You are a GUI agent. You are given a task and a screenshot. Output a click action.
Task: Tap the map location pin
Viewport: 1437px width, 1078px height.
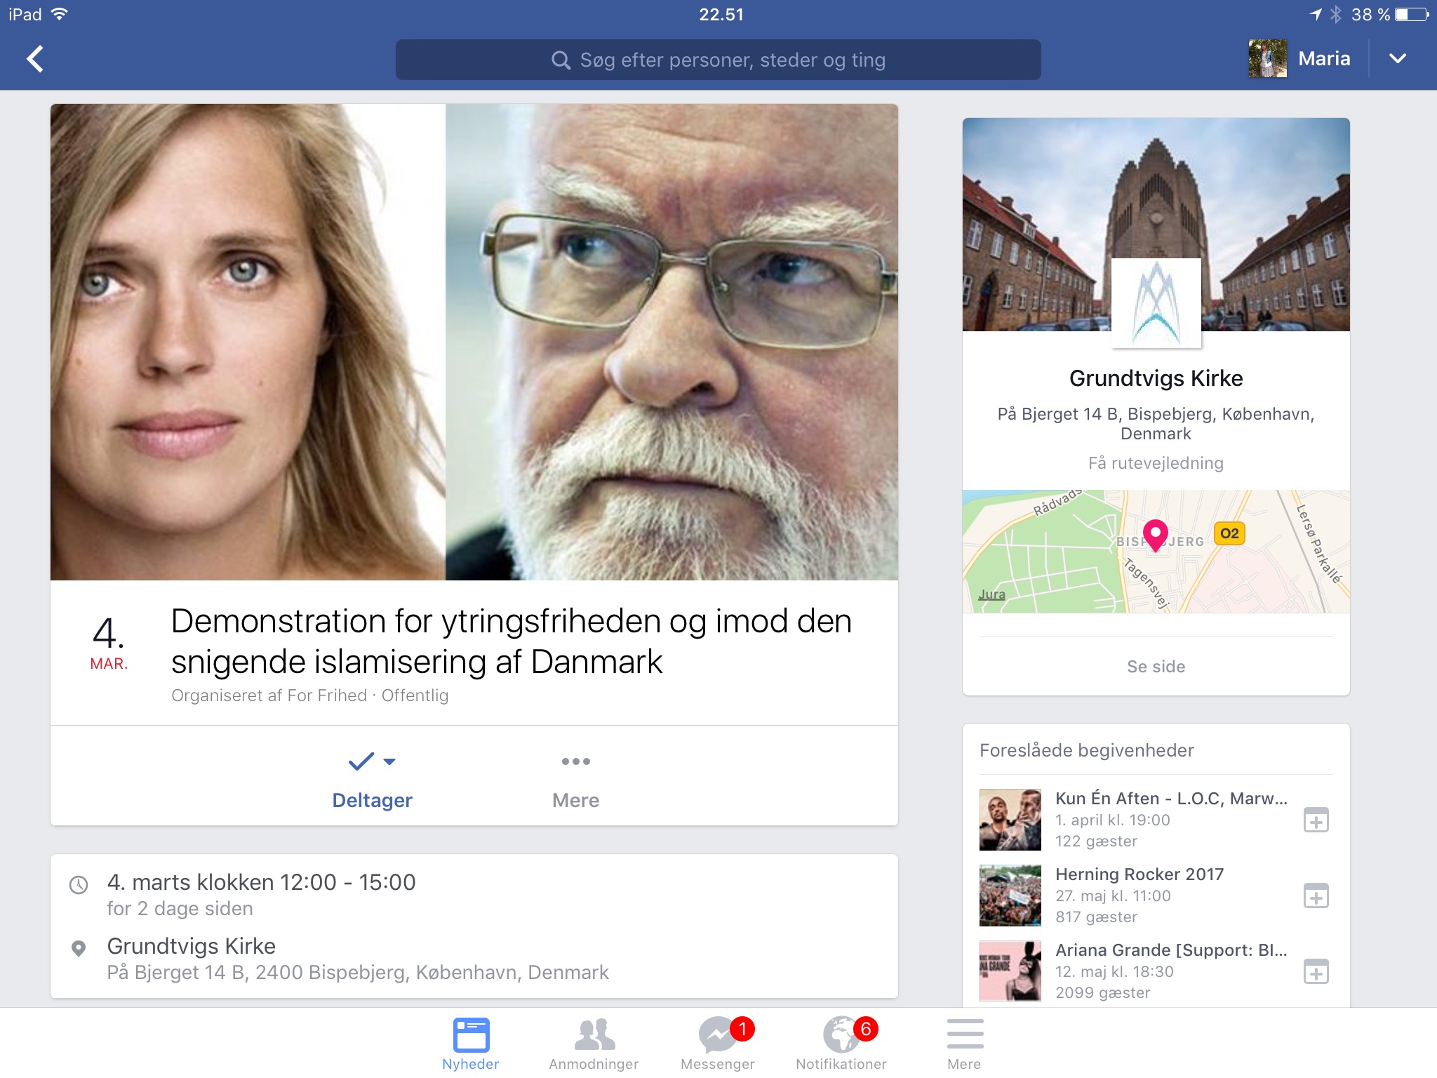click(x=1155, y=535)
